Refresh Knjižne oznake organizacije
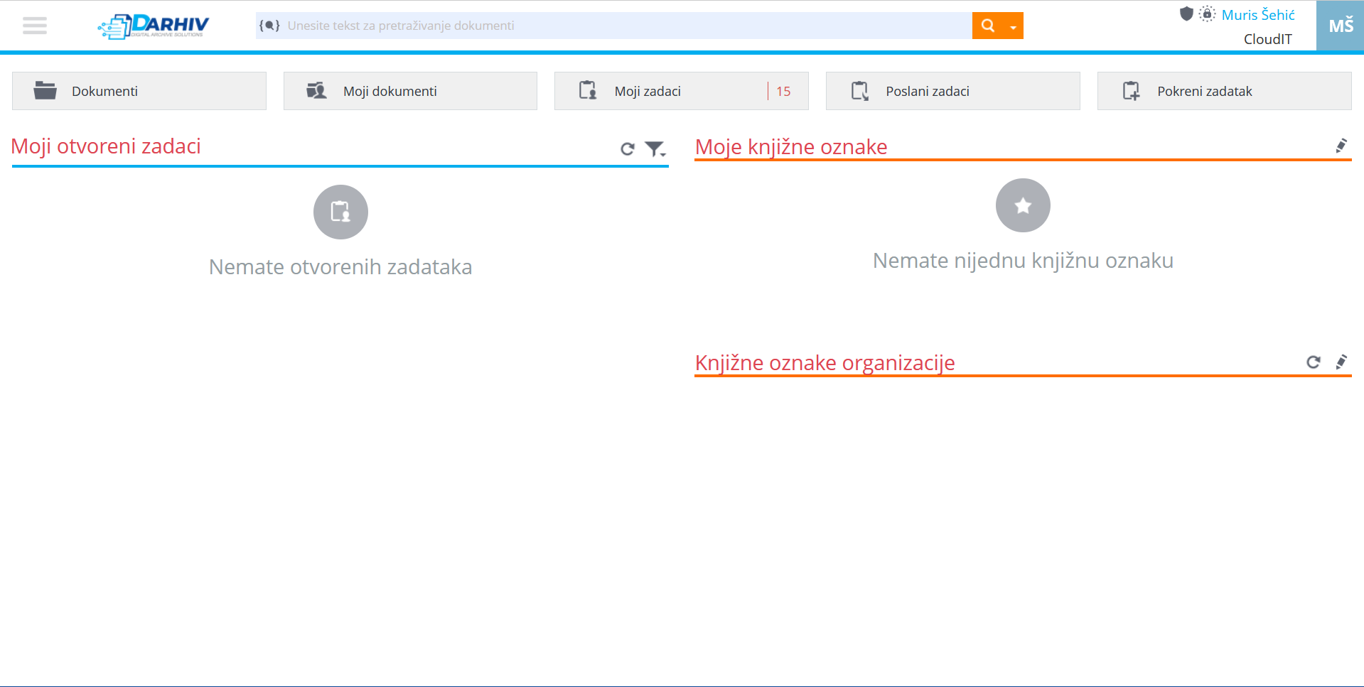The image size is (1364, 687). (x=1314, y=362)
